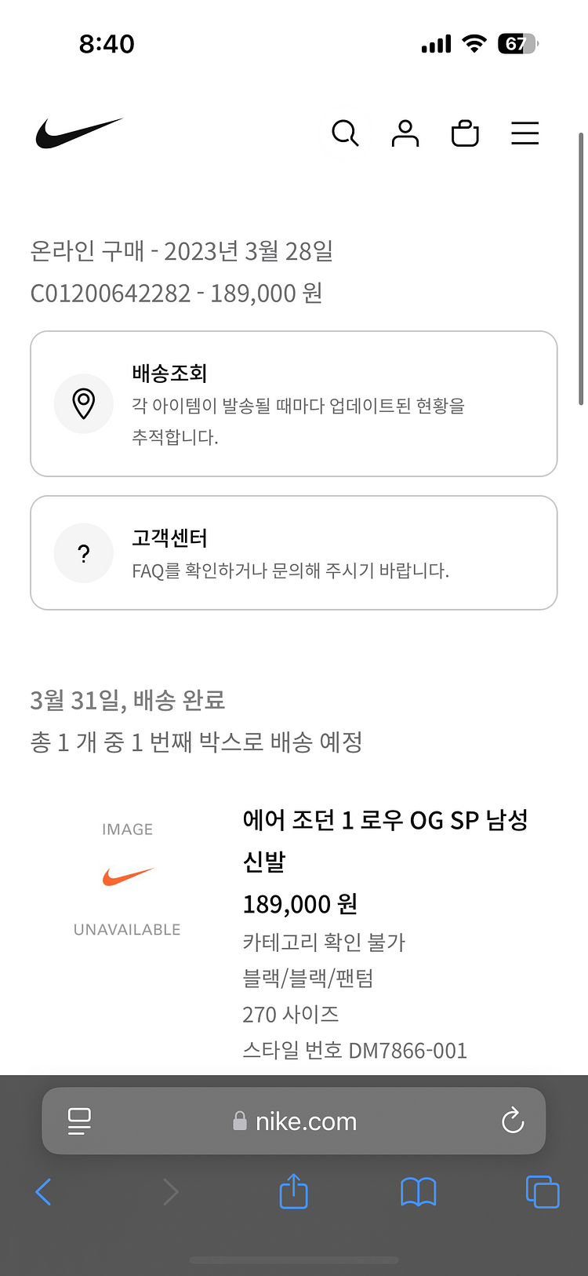The width and height of the screenshot is (588, 1276).
Task: Open the hamburger menu
Action: [525, 133]
